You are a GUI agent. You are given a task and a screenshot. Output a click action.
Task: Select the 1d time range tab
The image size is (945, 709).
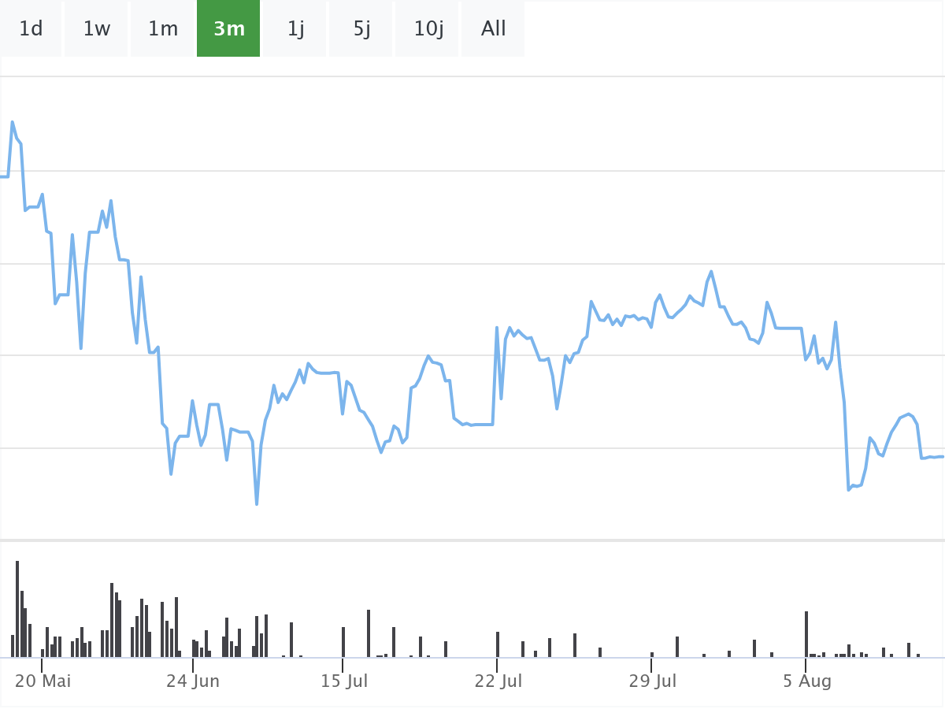pyautogui.click(x=31, y=29)
